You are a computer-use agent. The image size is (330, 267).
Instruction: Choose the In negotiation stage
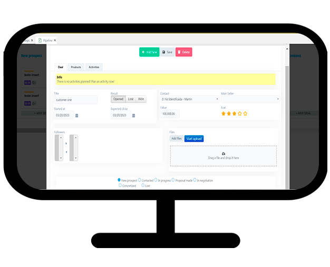click(x=195, y=180)
